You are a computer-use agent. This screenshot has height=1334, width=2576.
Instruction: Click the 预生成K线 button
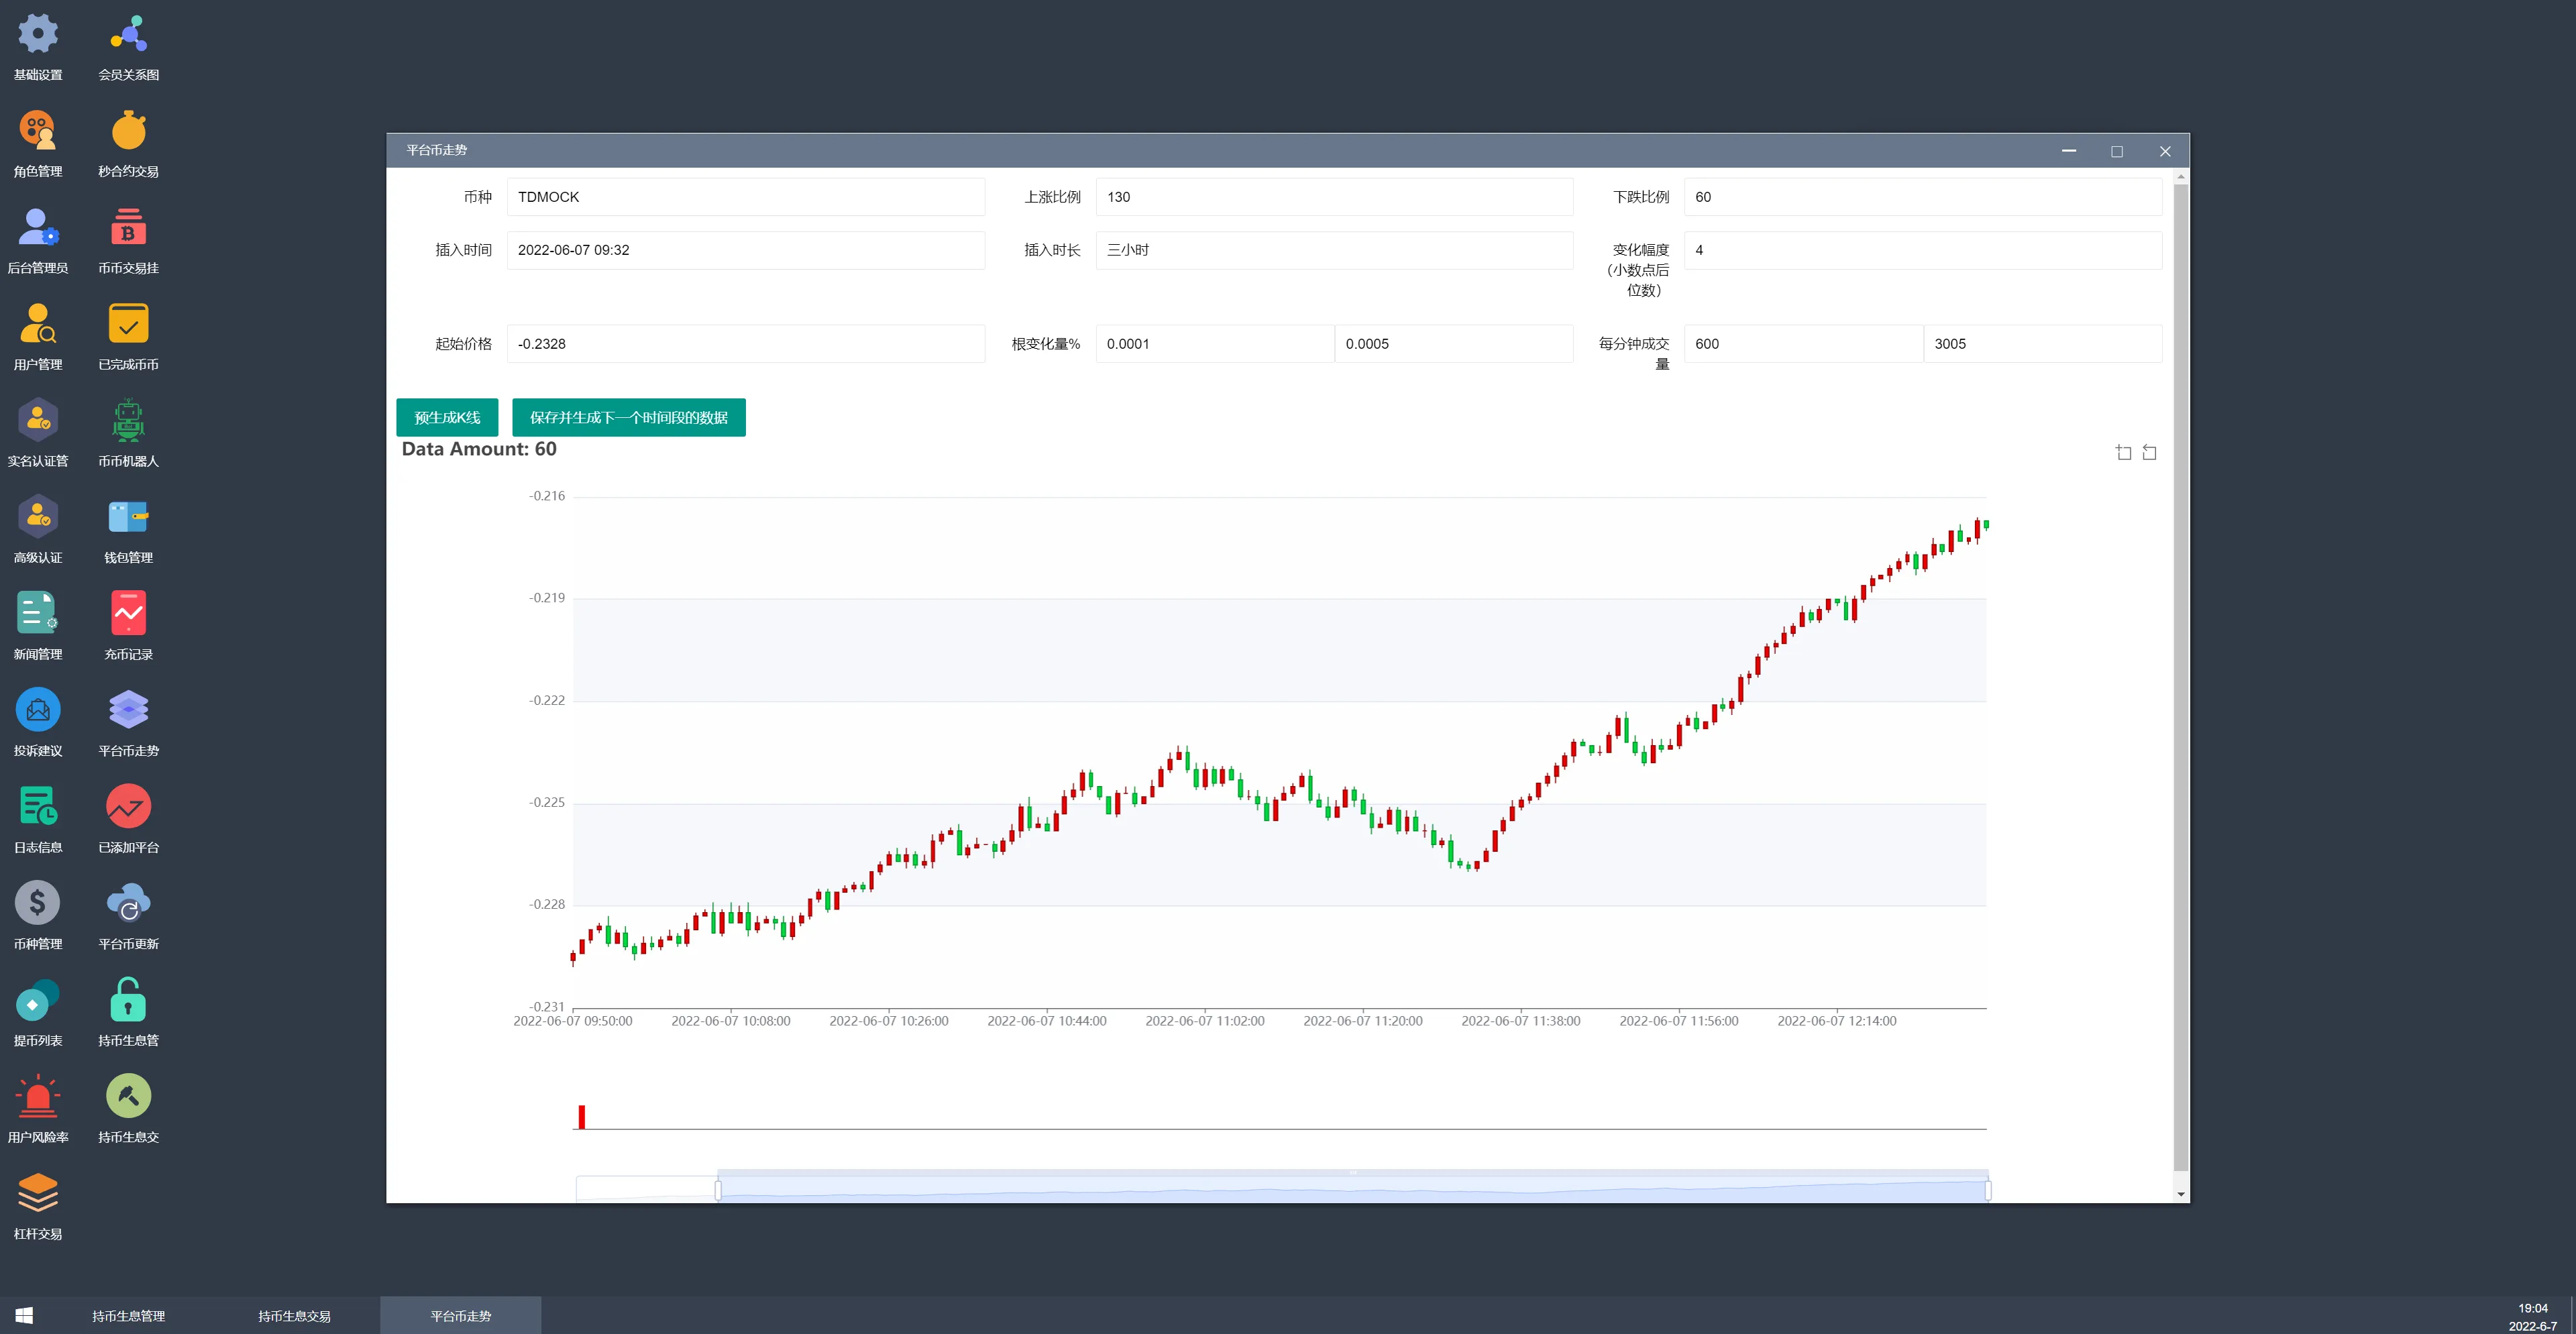pos(447,417)
